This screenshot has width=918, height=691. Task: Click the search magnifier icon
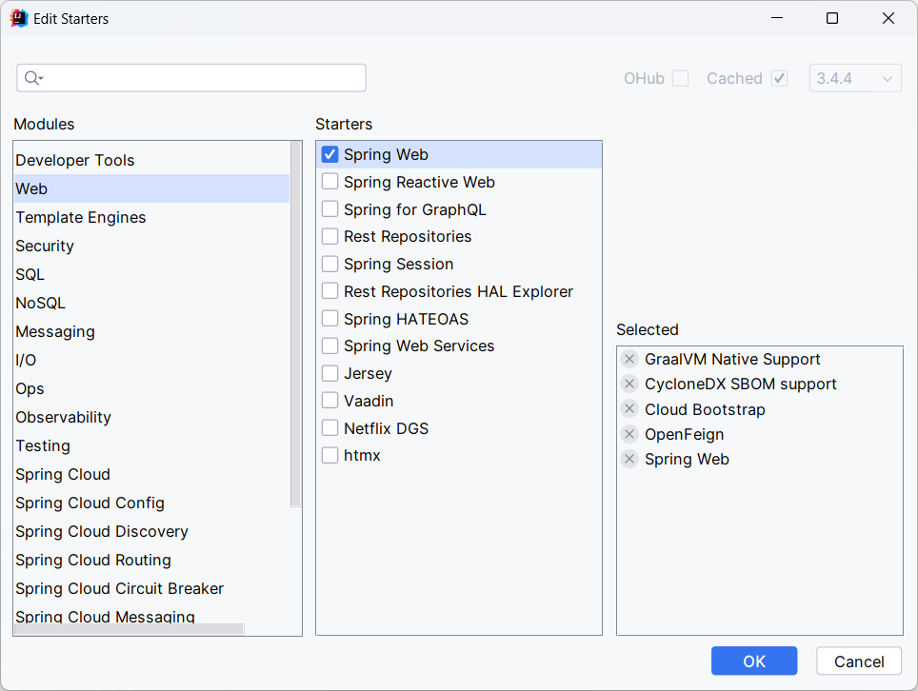[33, 78]
